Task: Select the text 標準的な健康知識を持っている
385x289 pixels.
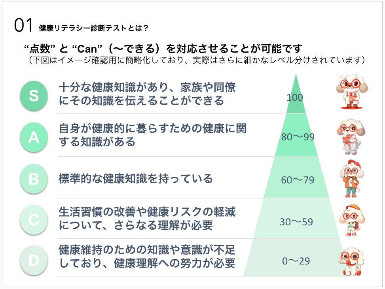Action: point(136,179)
